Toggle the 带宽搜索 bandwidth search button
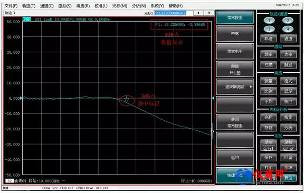 [x=235, y=17]
